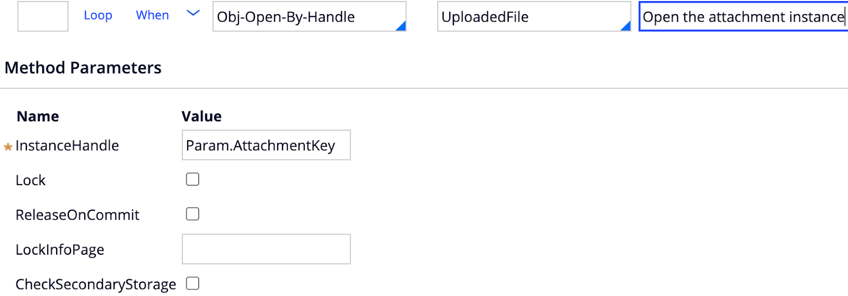Click the Name column header
This screenshot has width=848, height=296.
point(38,116)
